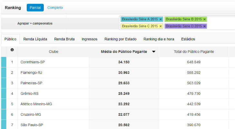235x129 pixels.
Task: Sort by the Clube column header
Action: pyautogui.click(x=53, y=52)
